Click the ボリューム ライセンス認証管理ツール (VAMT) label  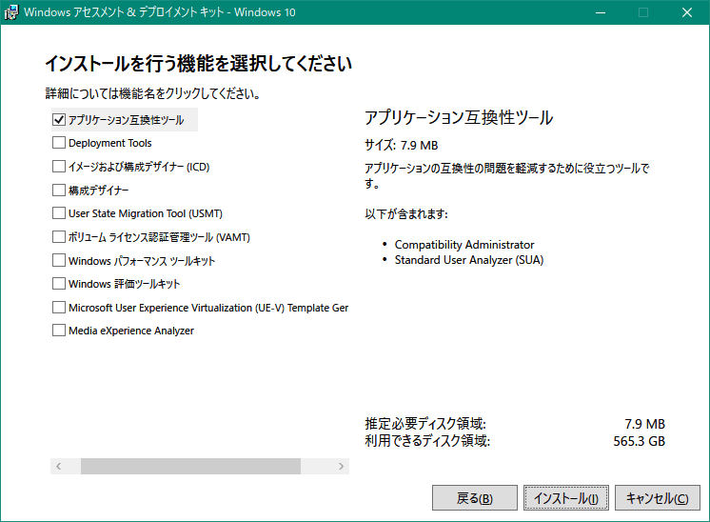point(159,237)
